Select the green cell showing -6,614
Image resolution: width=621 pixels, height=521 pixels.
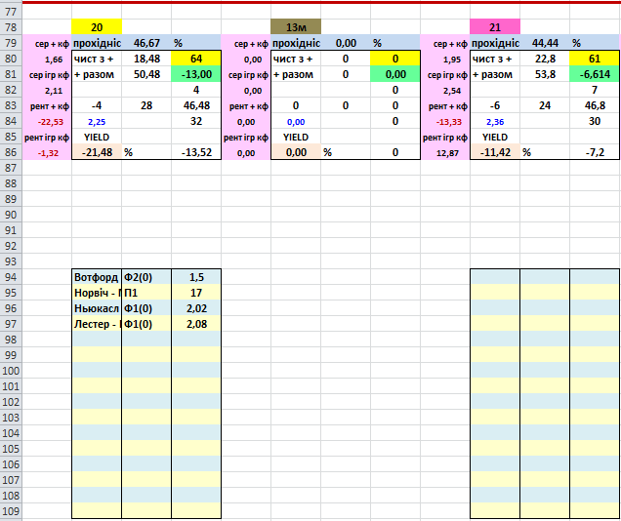click(595, 74)
